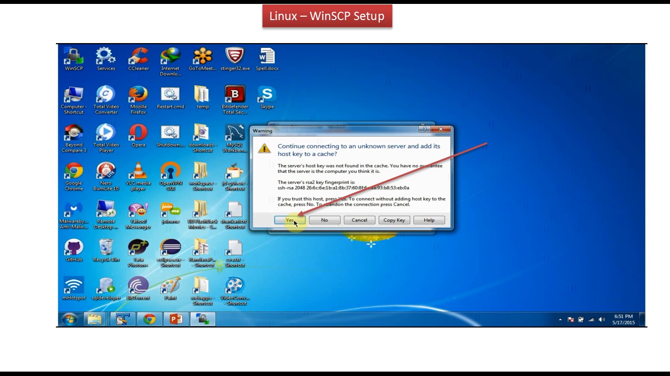The height and width of the screenshot is (376, 670).
Task: Select the workspace shortcut folder icon
Action: point(203,177)
